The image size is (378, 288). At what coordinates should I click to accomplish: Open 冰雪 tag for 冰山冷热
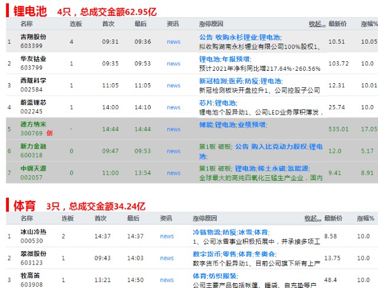click(245, 232)
